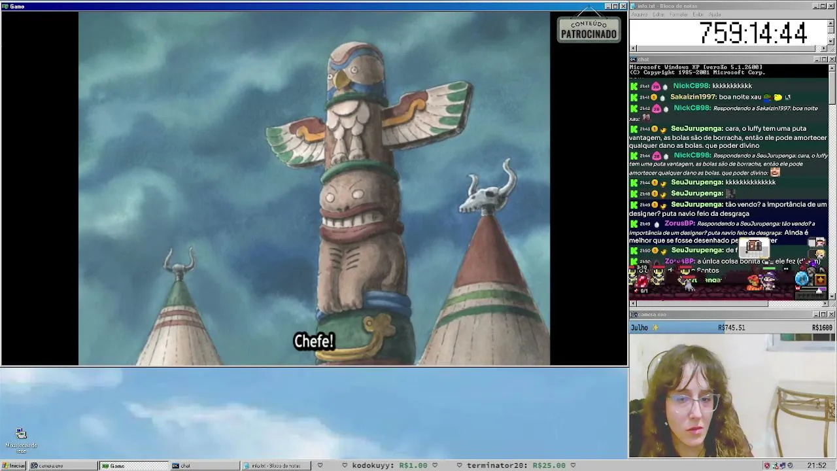This screenshot has height=471, width=837.
Task: Switch to info.txt Bloco de notas taskbar button
Action: (275, 466)
